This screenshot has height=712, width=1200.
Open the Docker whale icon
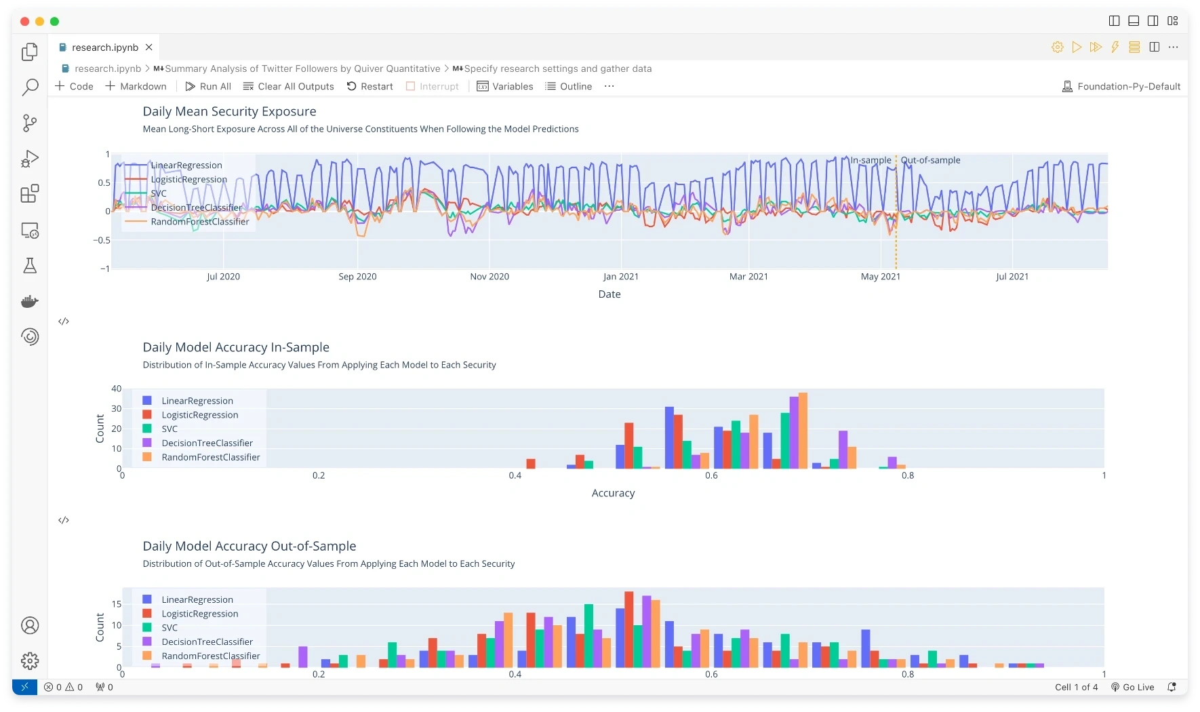click(x=30, y=301)
